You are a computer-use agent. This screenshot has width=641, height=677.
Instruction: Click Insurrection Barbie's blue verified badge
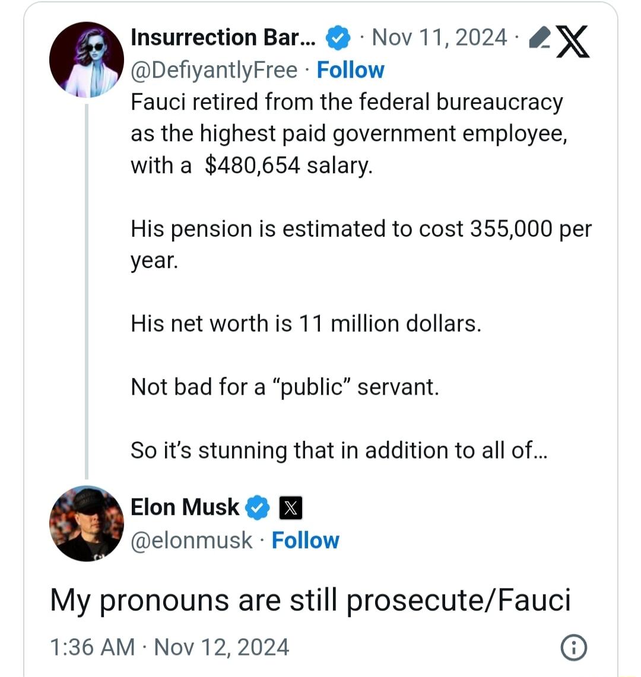tap(338, 38)
